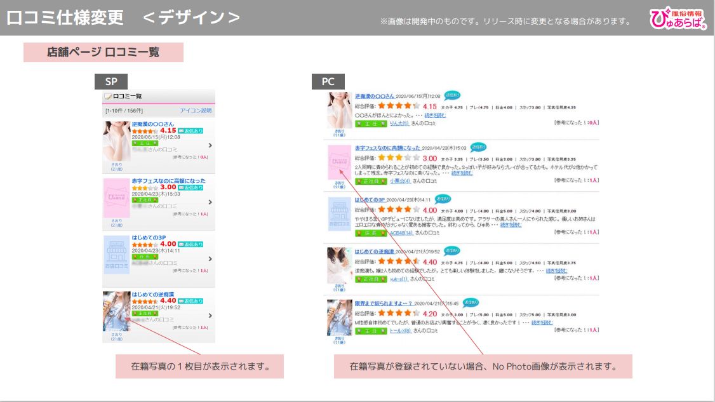Viewport: 715px width, 402px height.
Task: Open SP 赤字フェス review with its chevron arrow
Action: [210, 202]
